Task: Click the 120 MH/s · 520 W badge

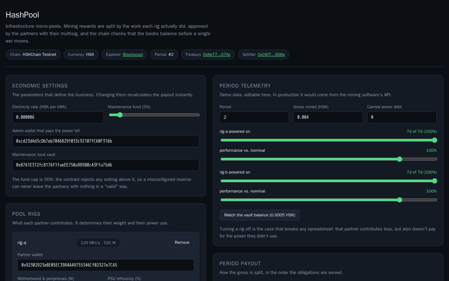Action: (98, 243)
